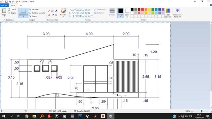The height and width of the screenshot is (119, 212).
Task: Choose the Text tool (A icon)
Action: tap(56, 11)
